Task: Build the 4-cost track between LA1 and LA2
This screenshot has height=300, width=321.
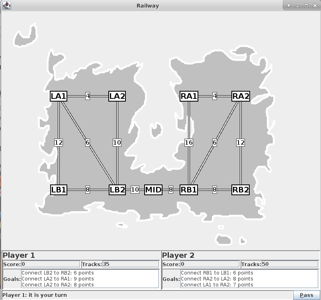Action: click(88, 96)
